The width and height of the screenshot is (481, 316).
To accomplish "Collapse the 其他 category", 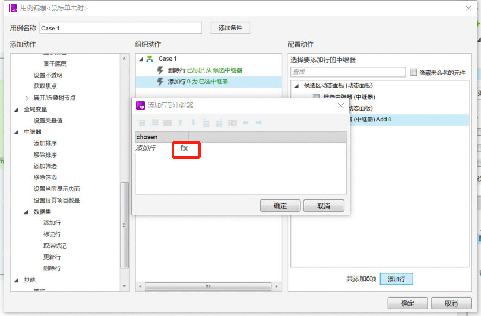I will coord(16,280).
